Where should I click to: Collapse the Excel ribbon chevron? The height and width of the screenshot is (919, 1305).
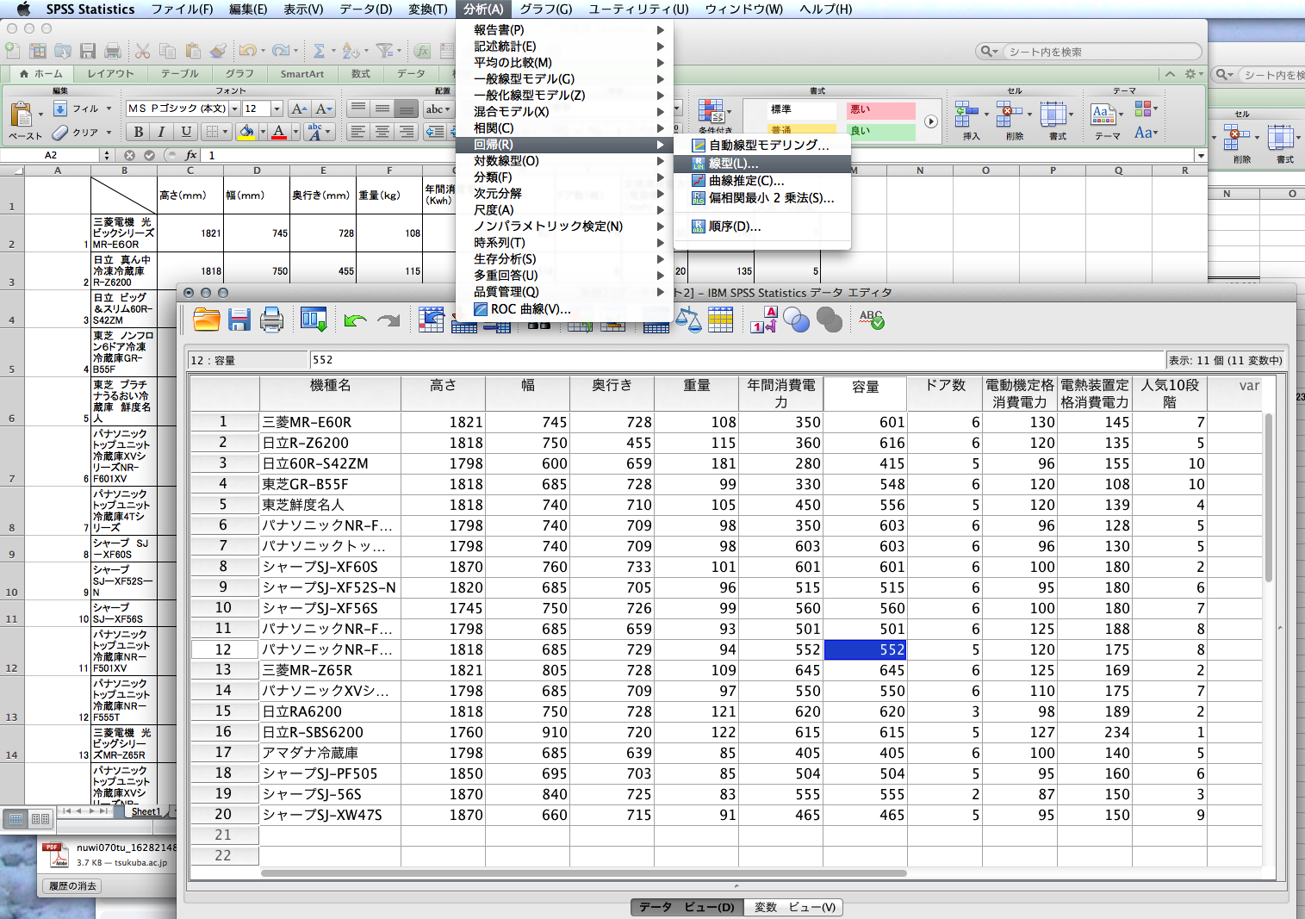(1170, 74)
